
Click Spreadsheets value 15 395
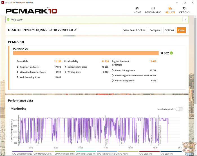[105, 67]
